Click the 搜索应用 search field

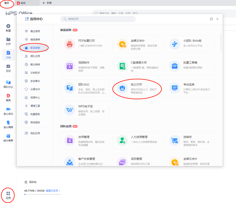(x=98, y=19)
